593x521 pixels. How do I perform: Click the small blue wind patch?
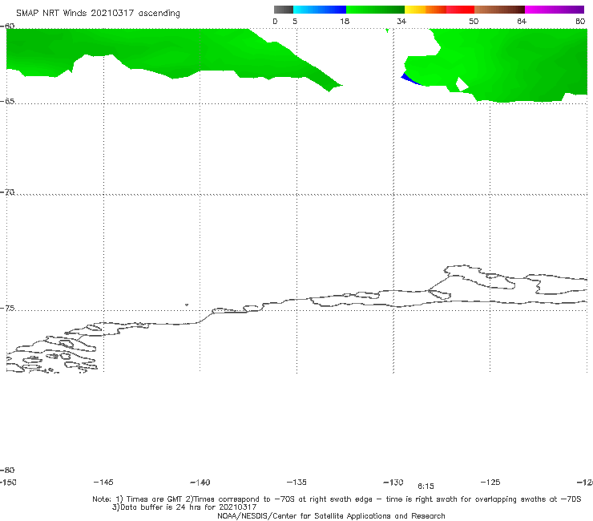(409, 79)
